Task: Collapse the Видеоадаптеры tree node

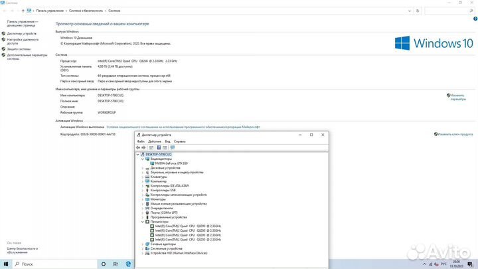Action: point(142,159)
